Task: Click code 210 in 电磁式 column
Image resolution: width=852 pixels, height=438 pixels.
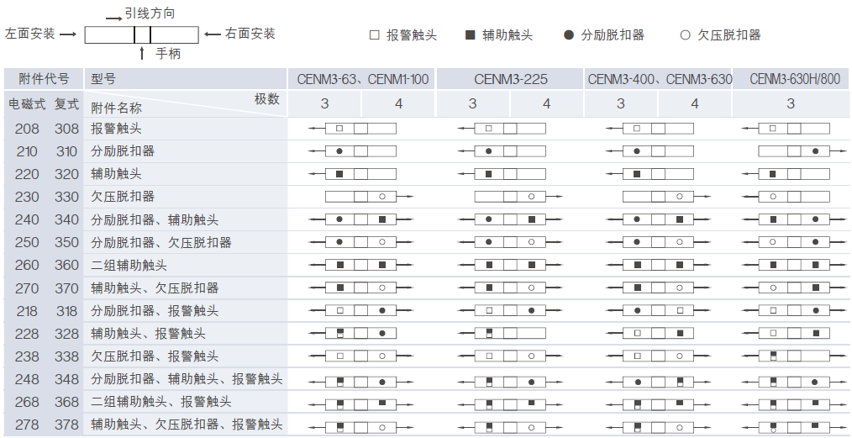Action: [27, 151]
